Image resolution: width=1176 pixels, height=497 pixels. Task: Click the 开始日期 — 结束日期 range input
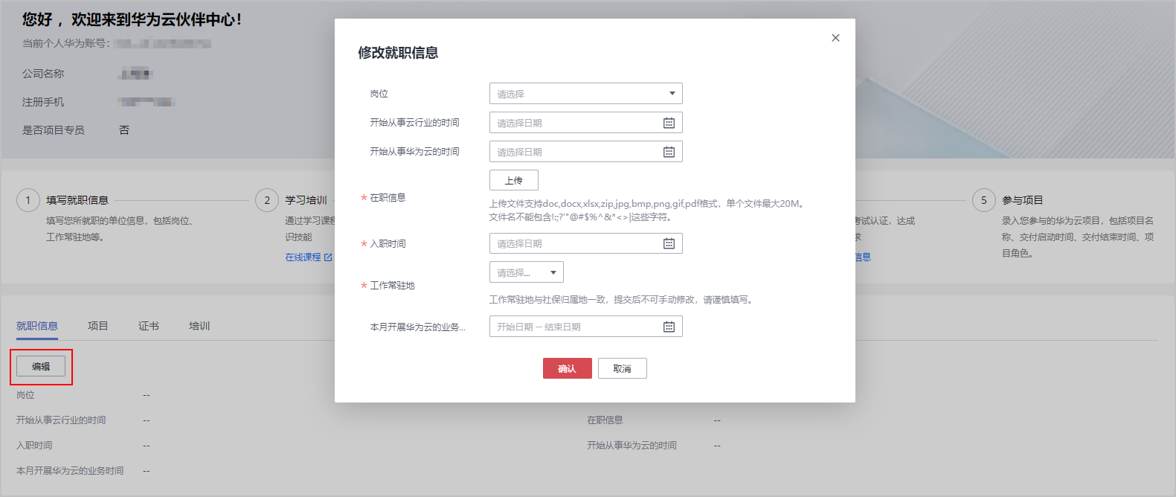tap(585, 327)
